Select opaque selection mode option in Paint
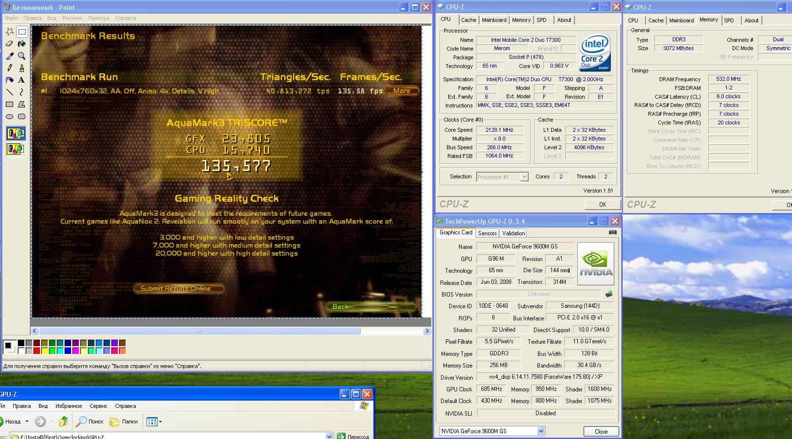Image resolution: width=792 pixels, height=439 pixels. (16, 133)
